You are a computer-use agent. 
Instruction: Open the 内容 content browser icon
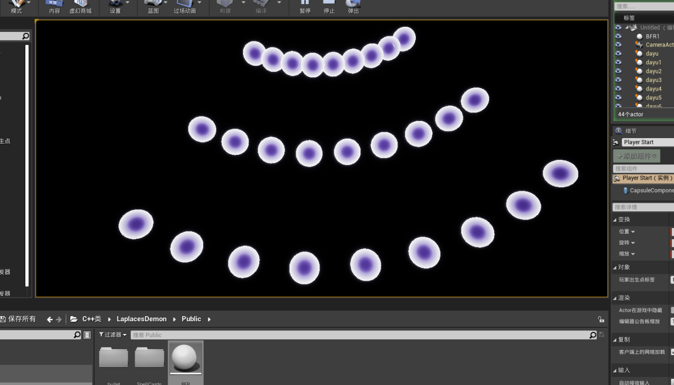[54, 6]
